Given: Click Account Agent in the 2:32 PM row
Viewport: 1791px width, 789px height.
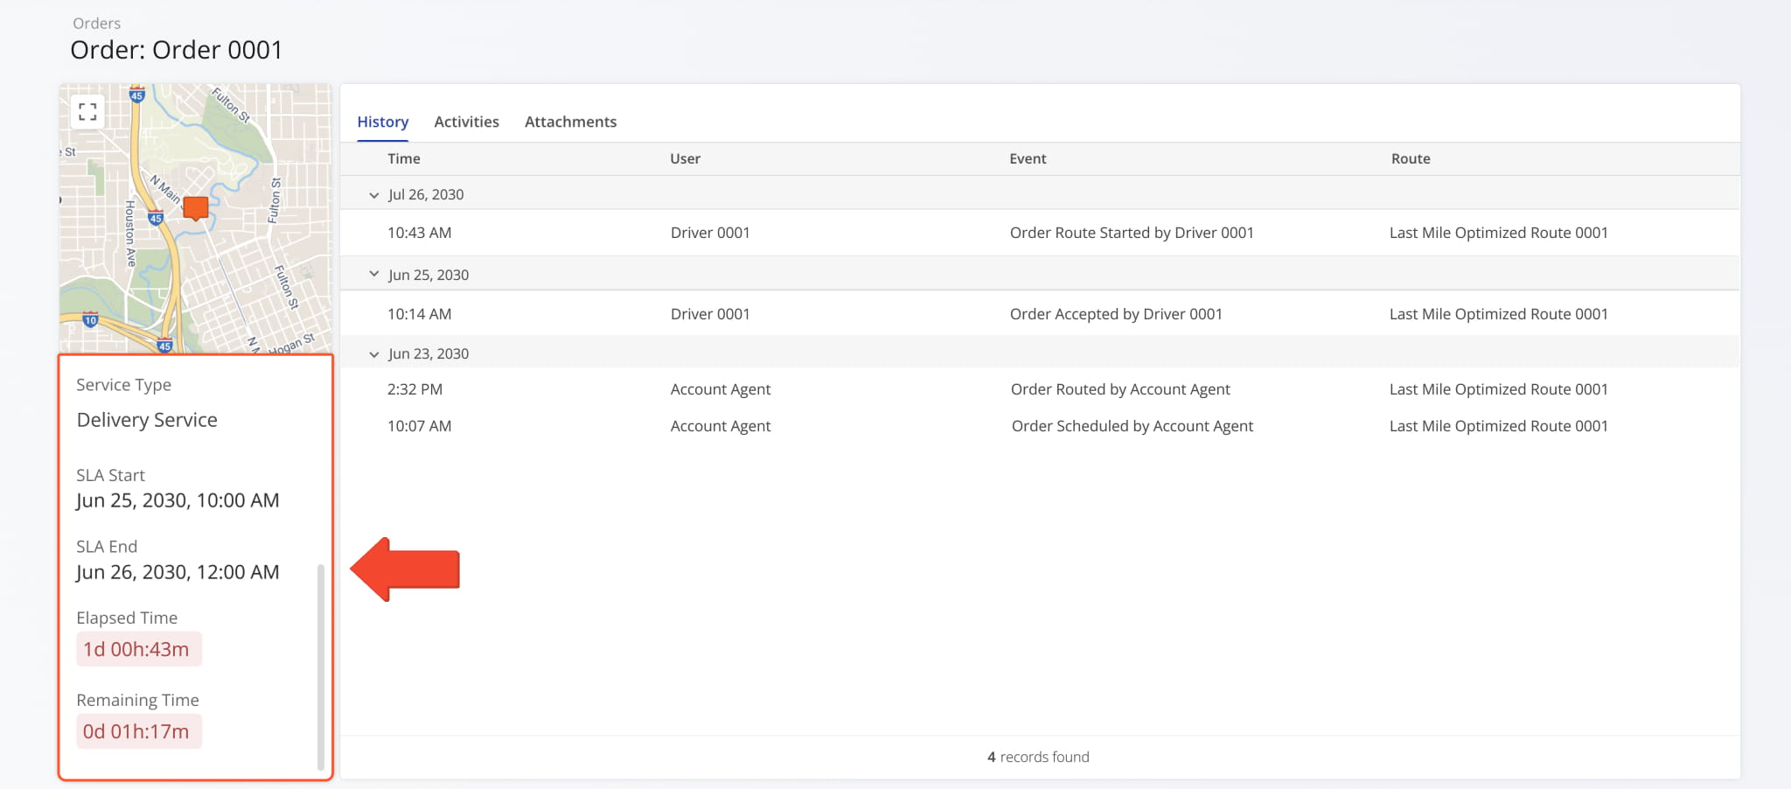Looking at the screenshot, I should point(720,389).
